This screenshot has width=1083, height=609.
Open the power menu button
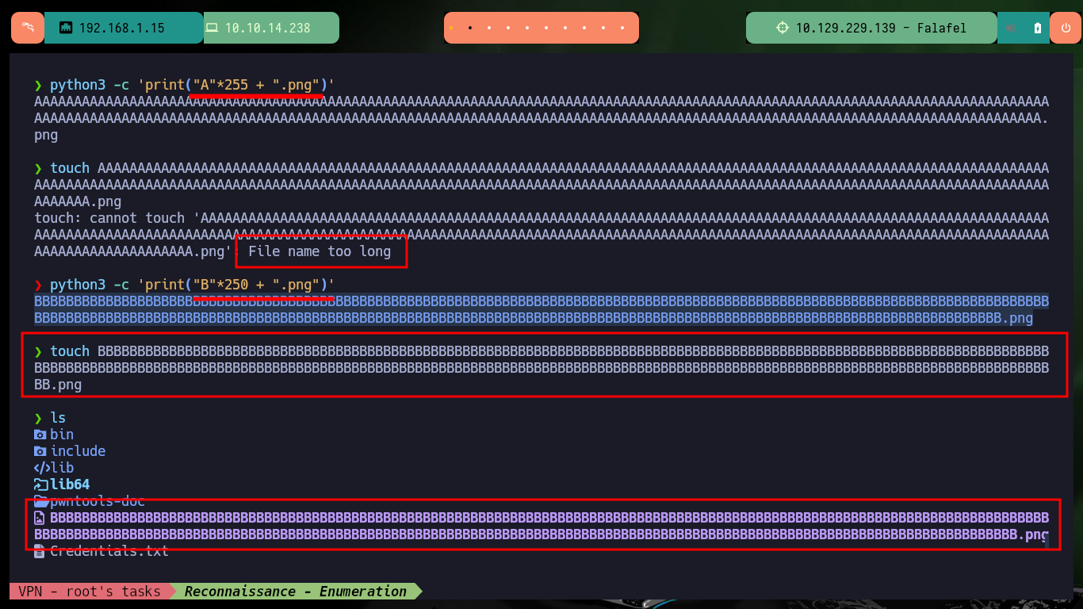(1065, 28)
